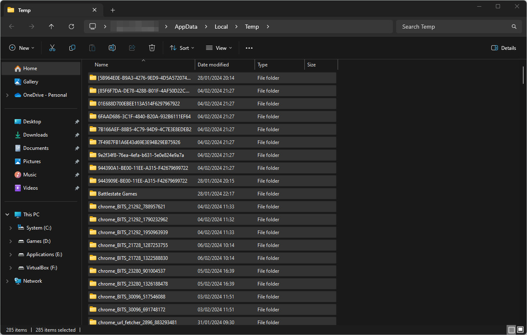Switch to details list view in status bar
This screenshot has width=527, height=335.
[511, 330]
